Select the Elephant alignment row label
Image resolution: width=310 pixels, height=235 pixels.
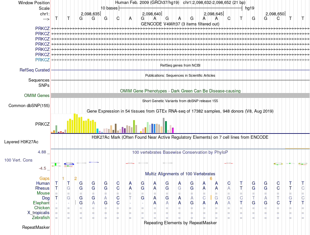click(x=41, y=203)
